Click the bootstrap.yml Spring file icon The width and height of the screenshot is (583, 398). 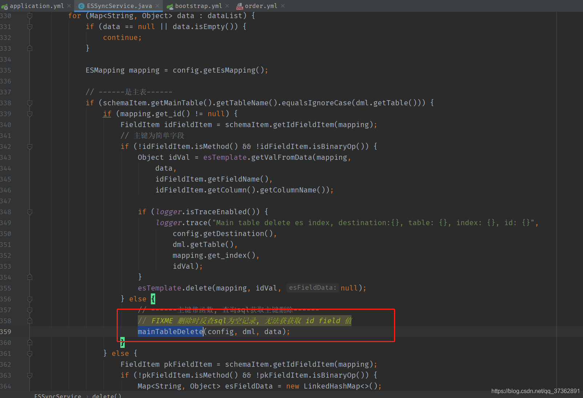click(170, 6)
